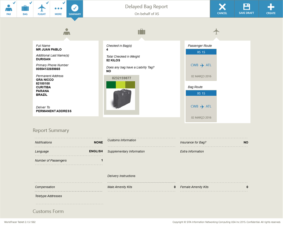The height and width of the screenshot is (226, 283).
Task: Expand the Customs Form section
Action: 48,211
